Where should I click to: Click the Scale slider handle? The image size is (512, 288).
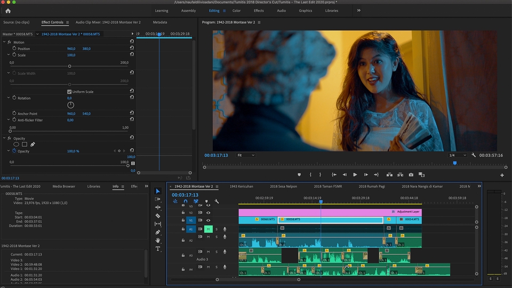[x=69, y=66]
